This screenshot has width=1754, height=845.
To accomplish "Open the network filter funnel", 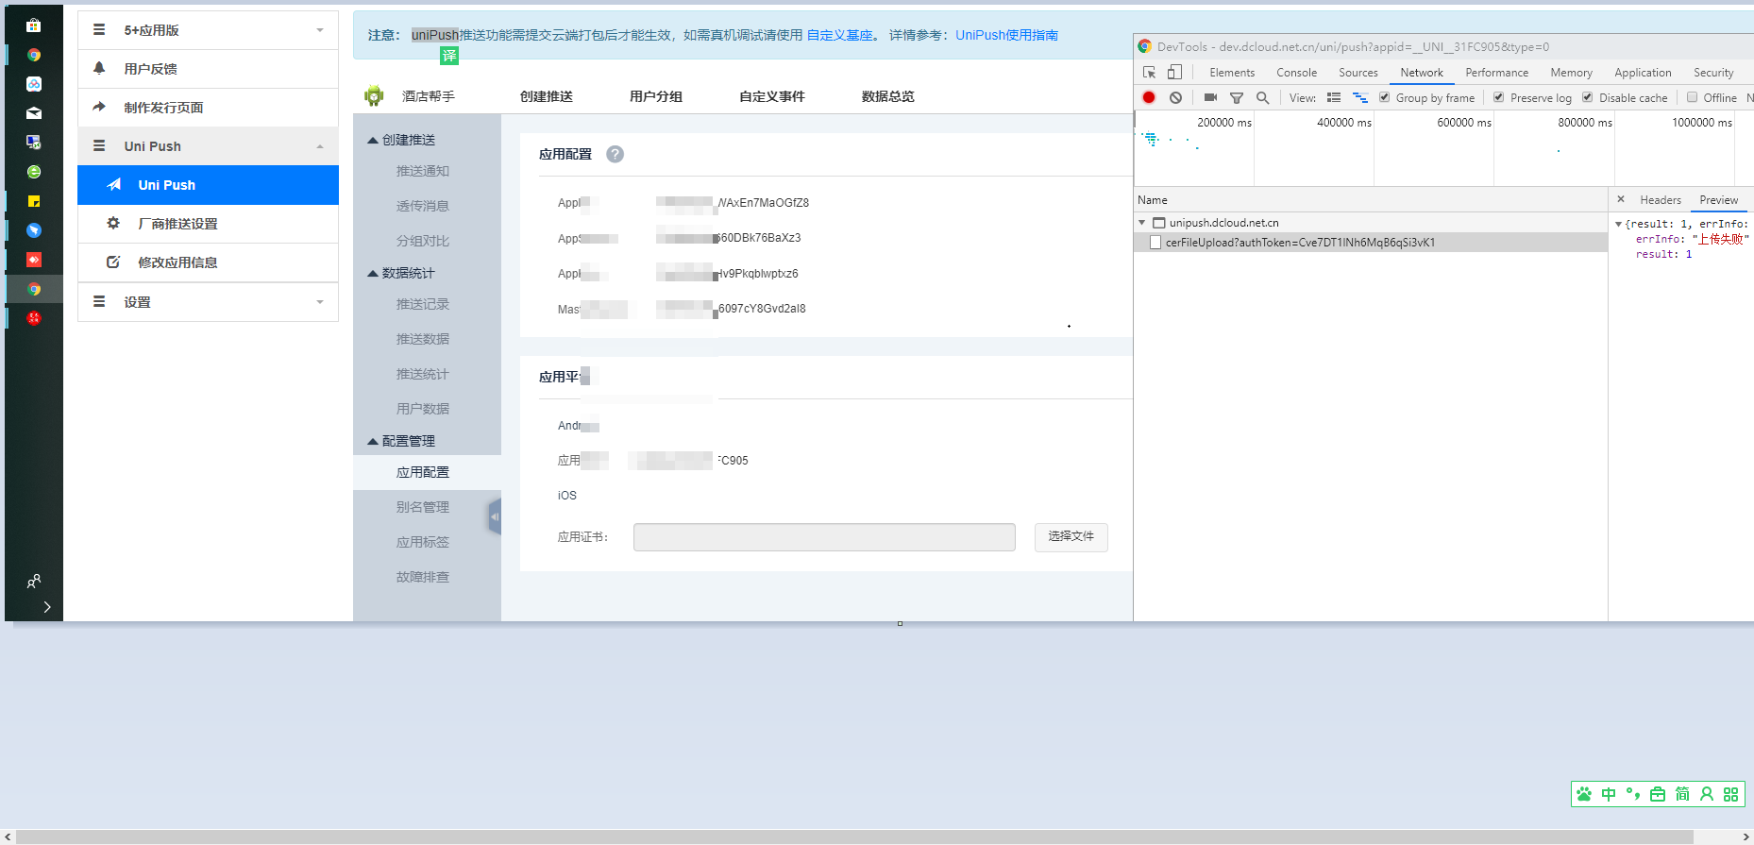I will [1237, 97].
